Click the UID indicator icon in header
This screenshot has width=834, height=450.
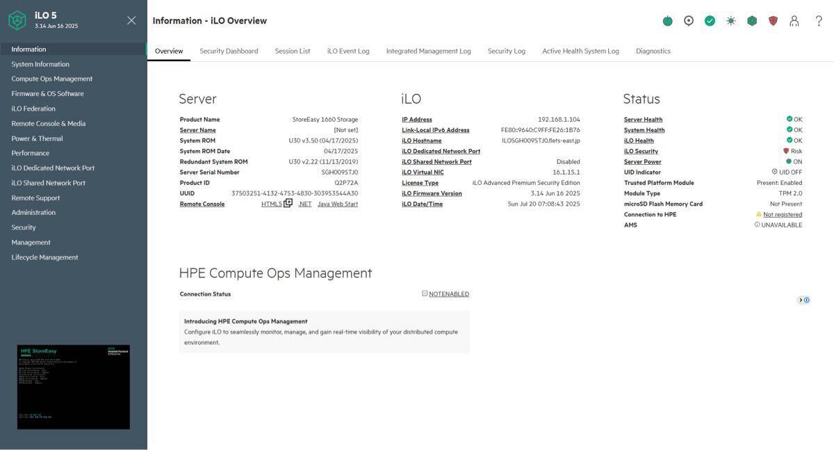click(689, 21)
